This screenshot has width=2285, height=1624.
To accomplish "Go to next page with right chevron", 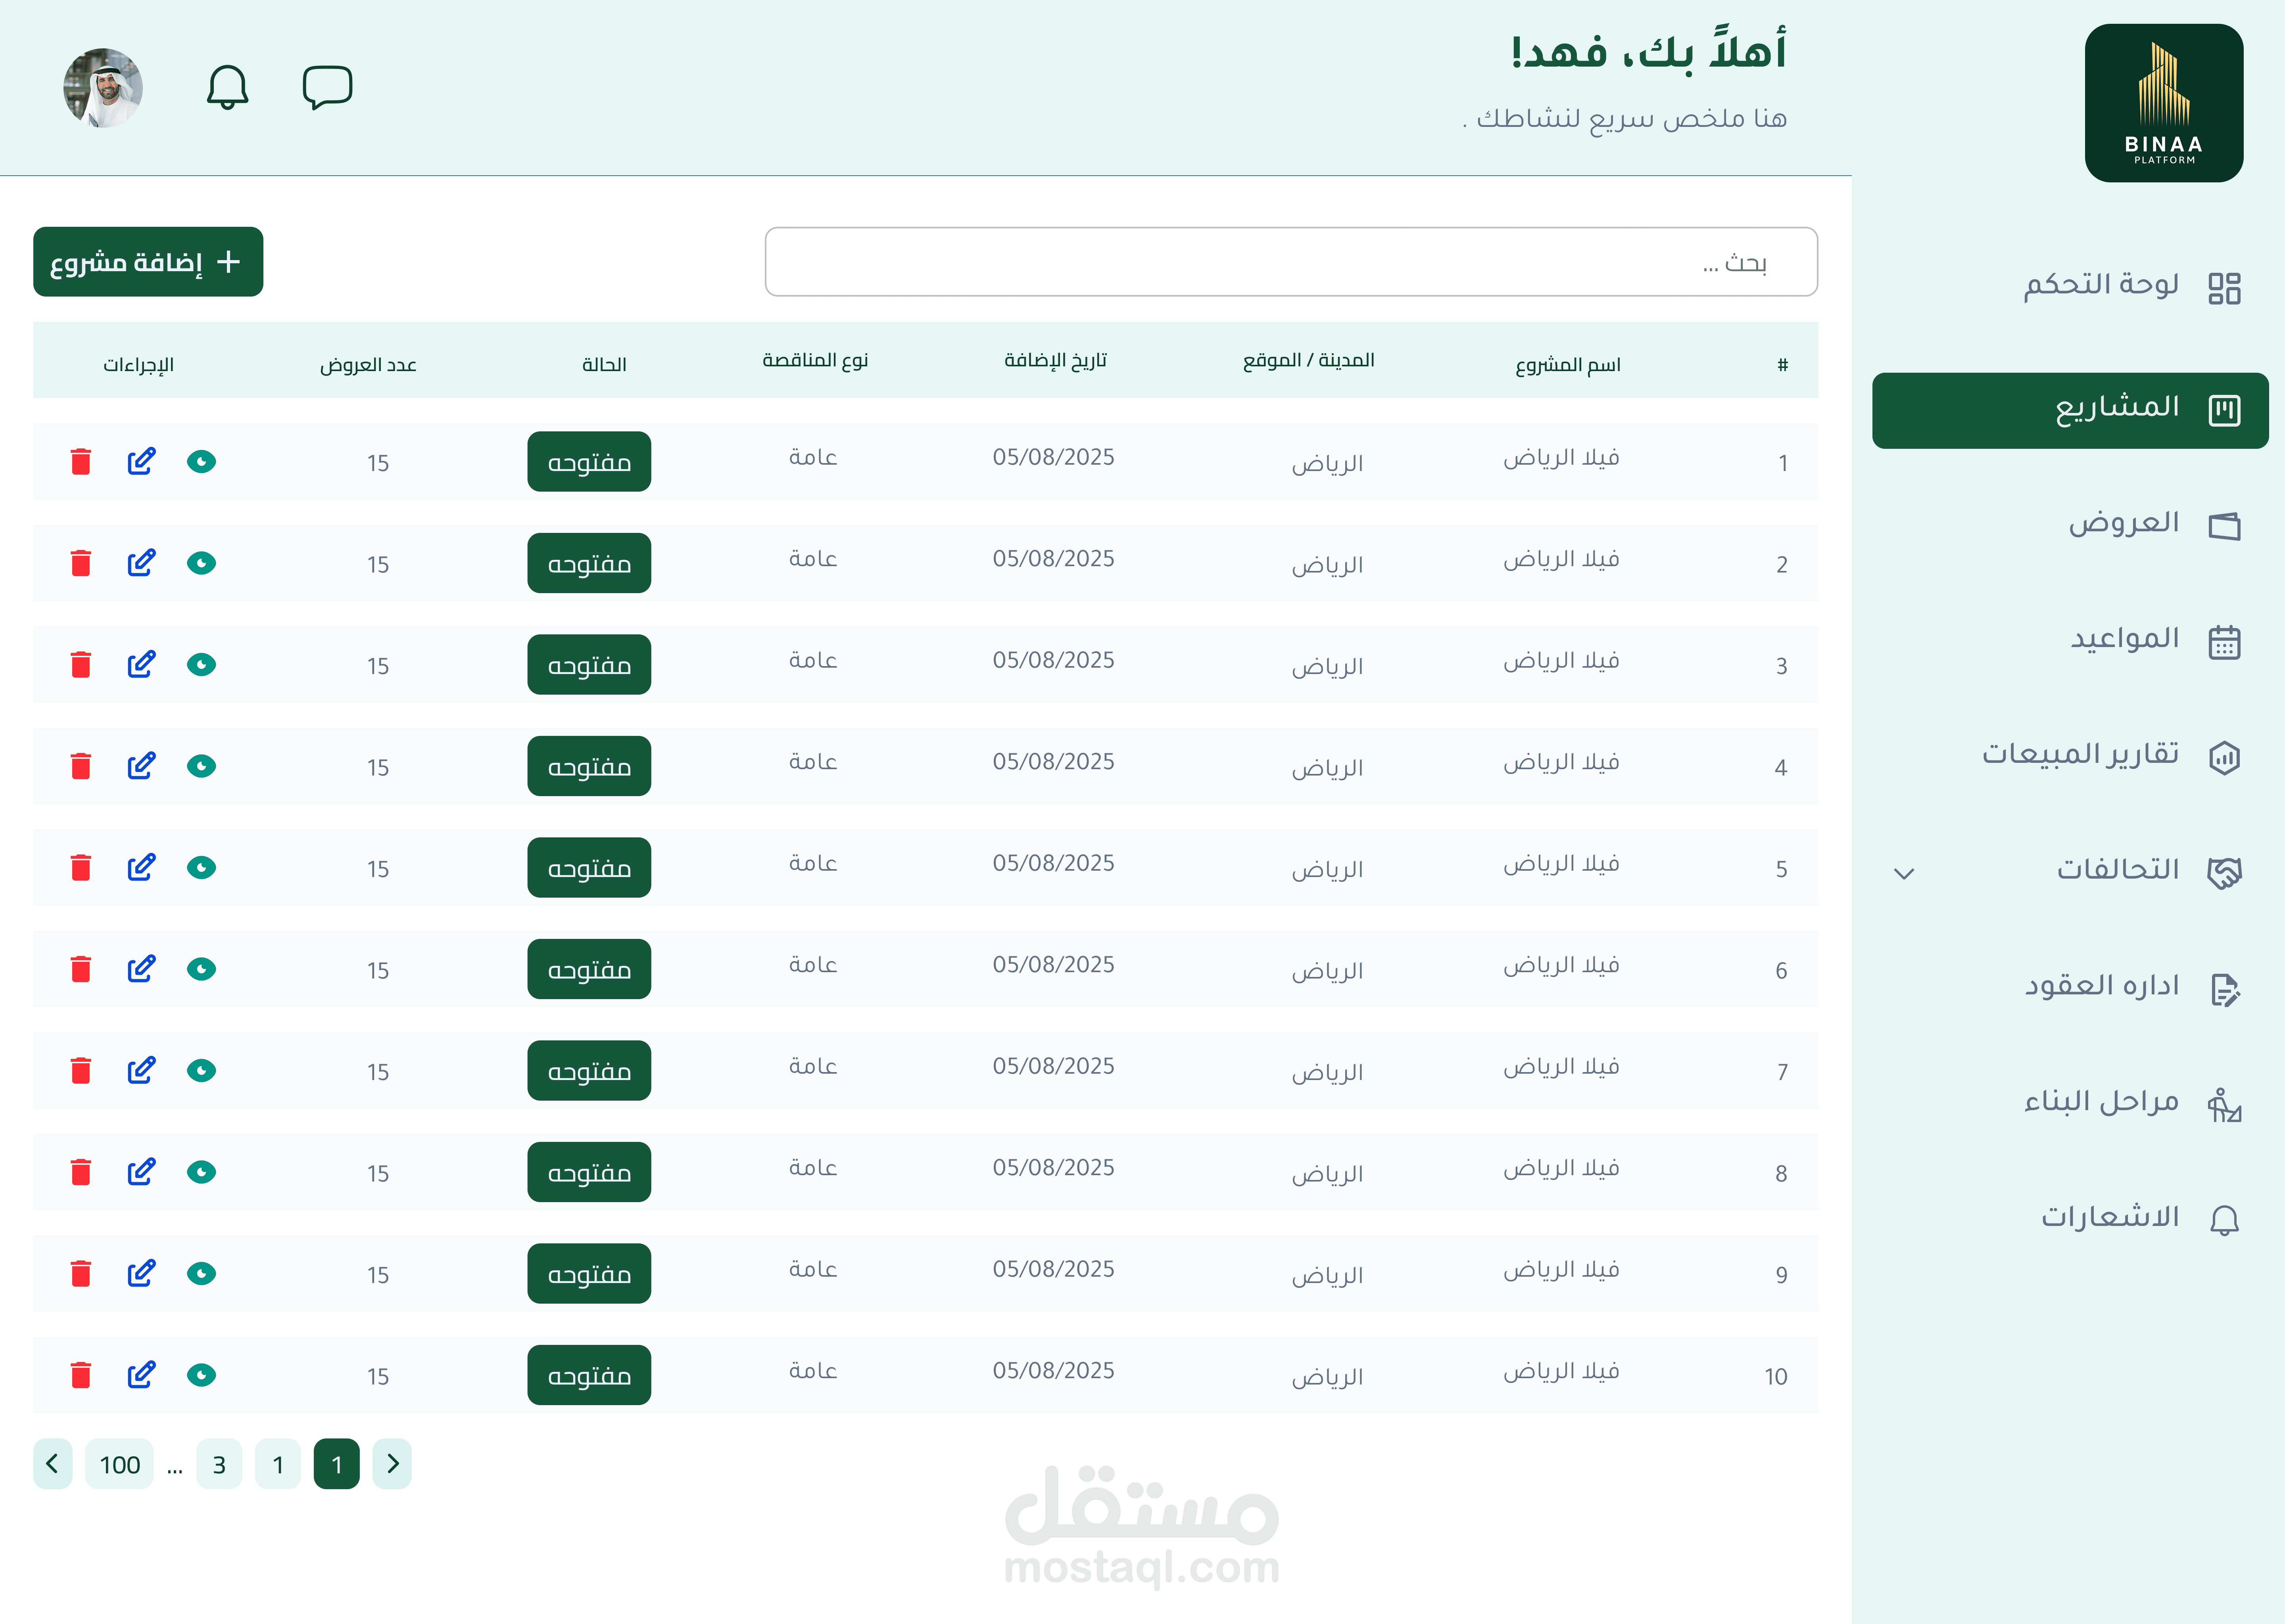I will (392, 1464).
